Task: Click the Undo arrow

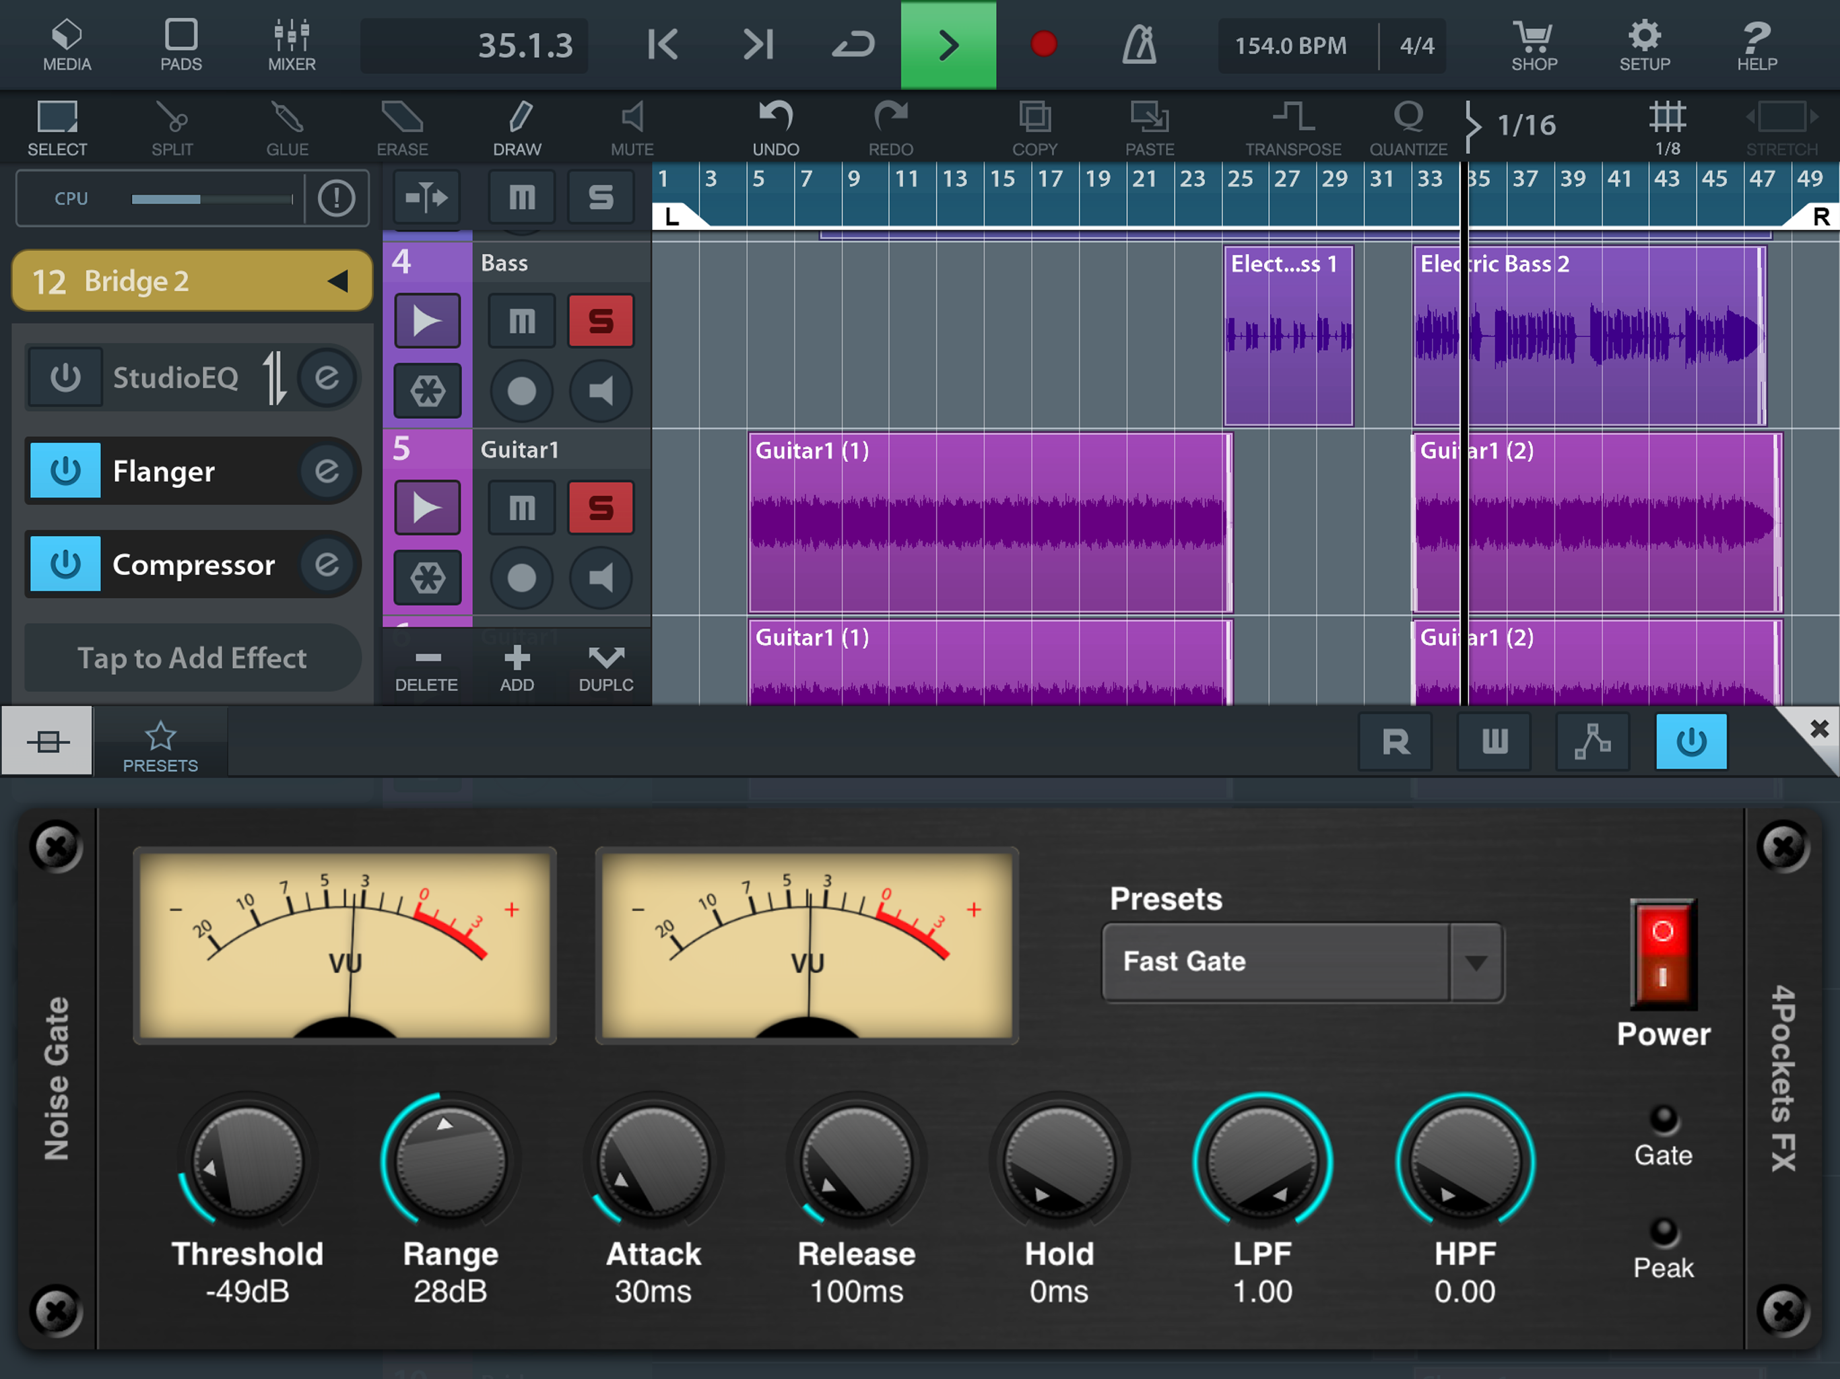Action: (x=775, y=128)
